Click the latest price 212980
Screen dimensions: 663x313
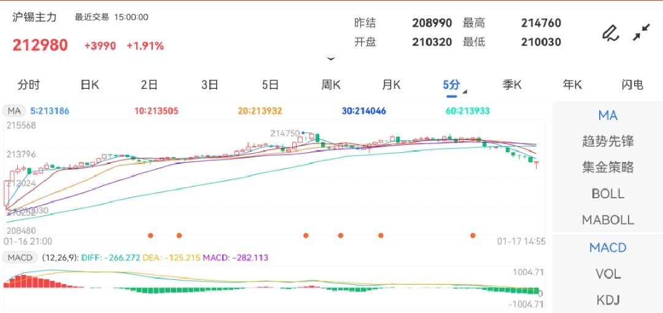coord(40,45)
